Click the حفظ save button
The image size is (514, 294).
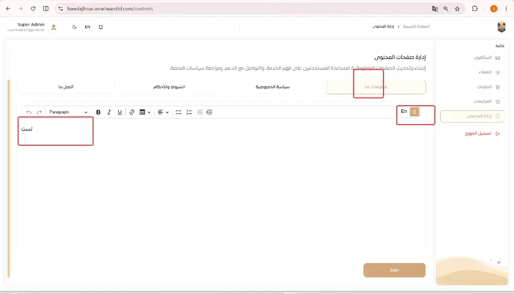point(394,270)
